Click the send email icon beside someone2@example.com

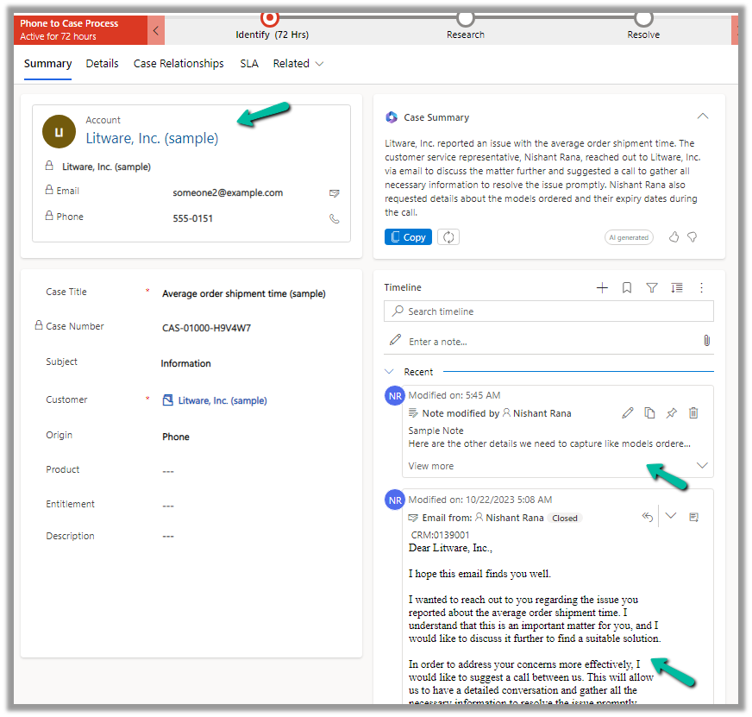click(x=335, y=193)
